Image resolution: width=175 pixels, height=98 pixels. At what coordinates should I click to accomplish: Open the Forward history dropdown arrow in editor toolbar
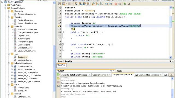coord(72,4)
